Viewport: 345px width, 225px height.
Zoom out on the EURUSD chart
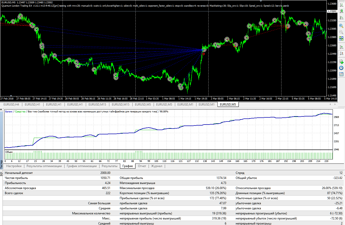coord(341,32)
